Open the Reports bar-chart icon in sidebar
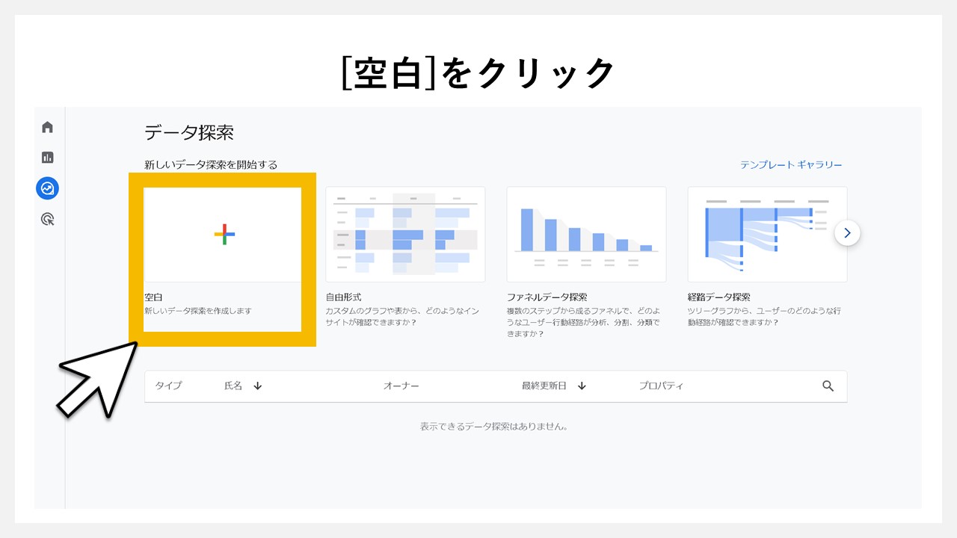The width and height of the screenshot is (957, 538). [x=47, y=158]
